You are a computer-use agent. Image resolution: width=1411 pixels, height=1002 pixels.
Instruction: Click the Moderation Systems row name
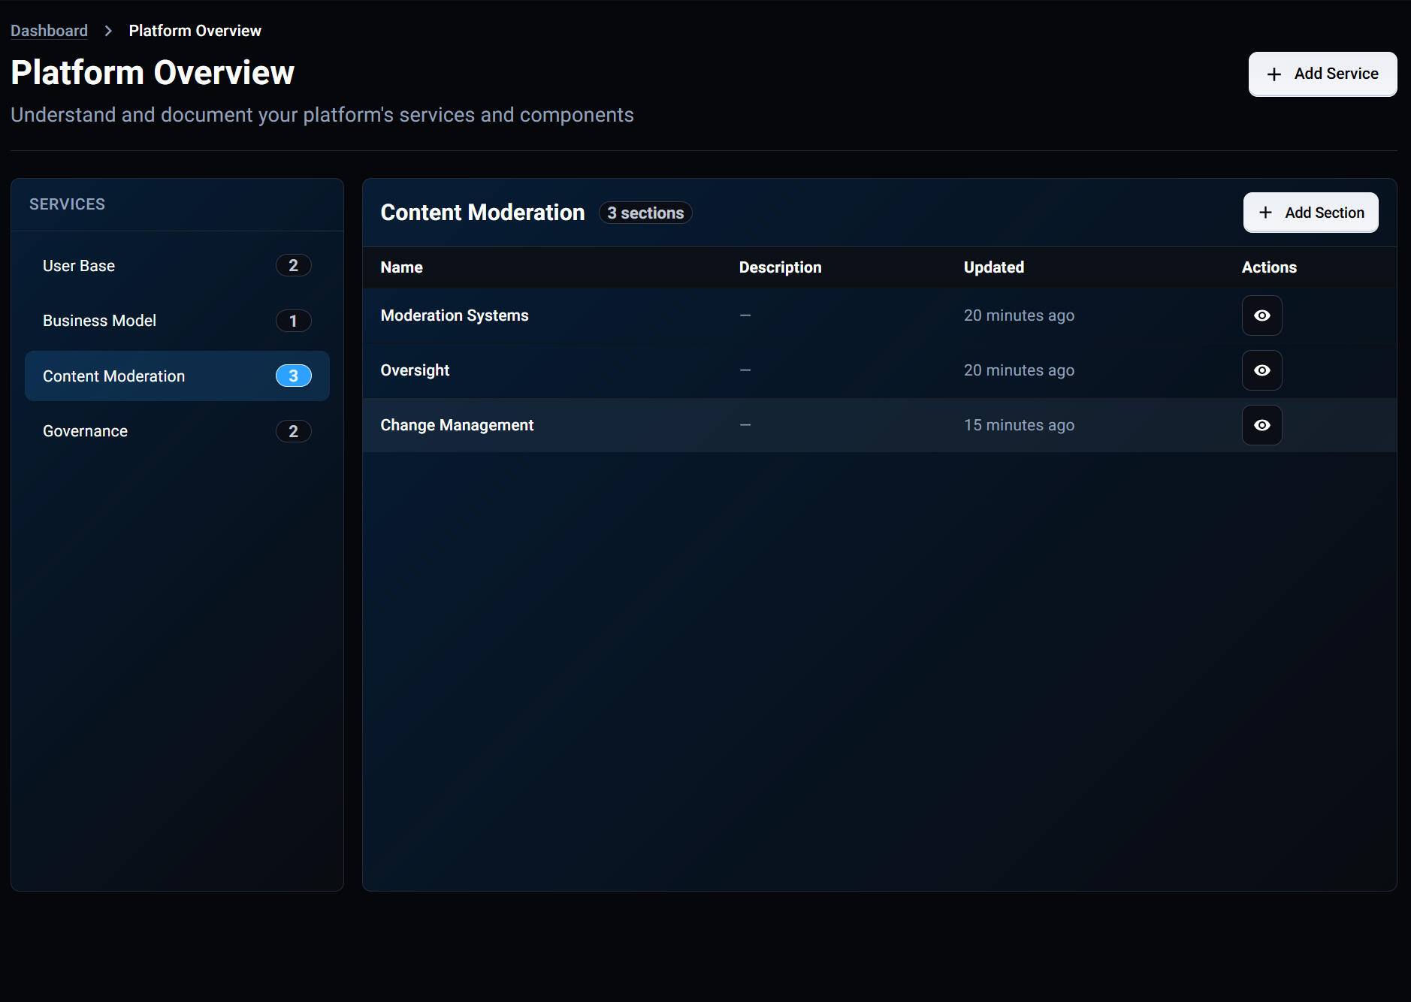pos(454,315)
